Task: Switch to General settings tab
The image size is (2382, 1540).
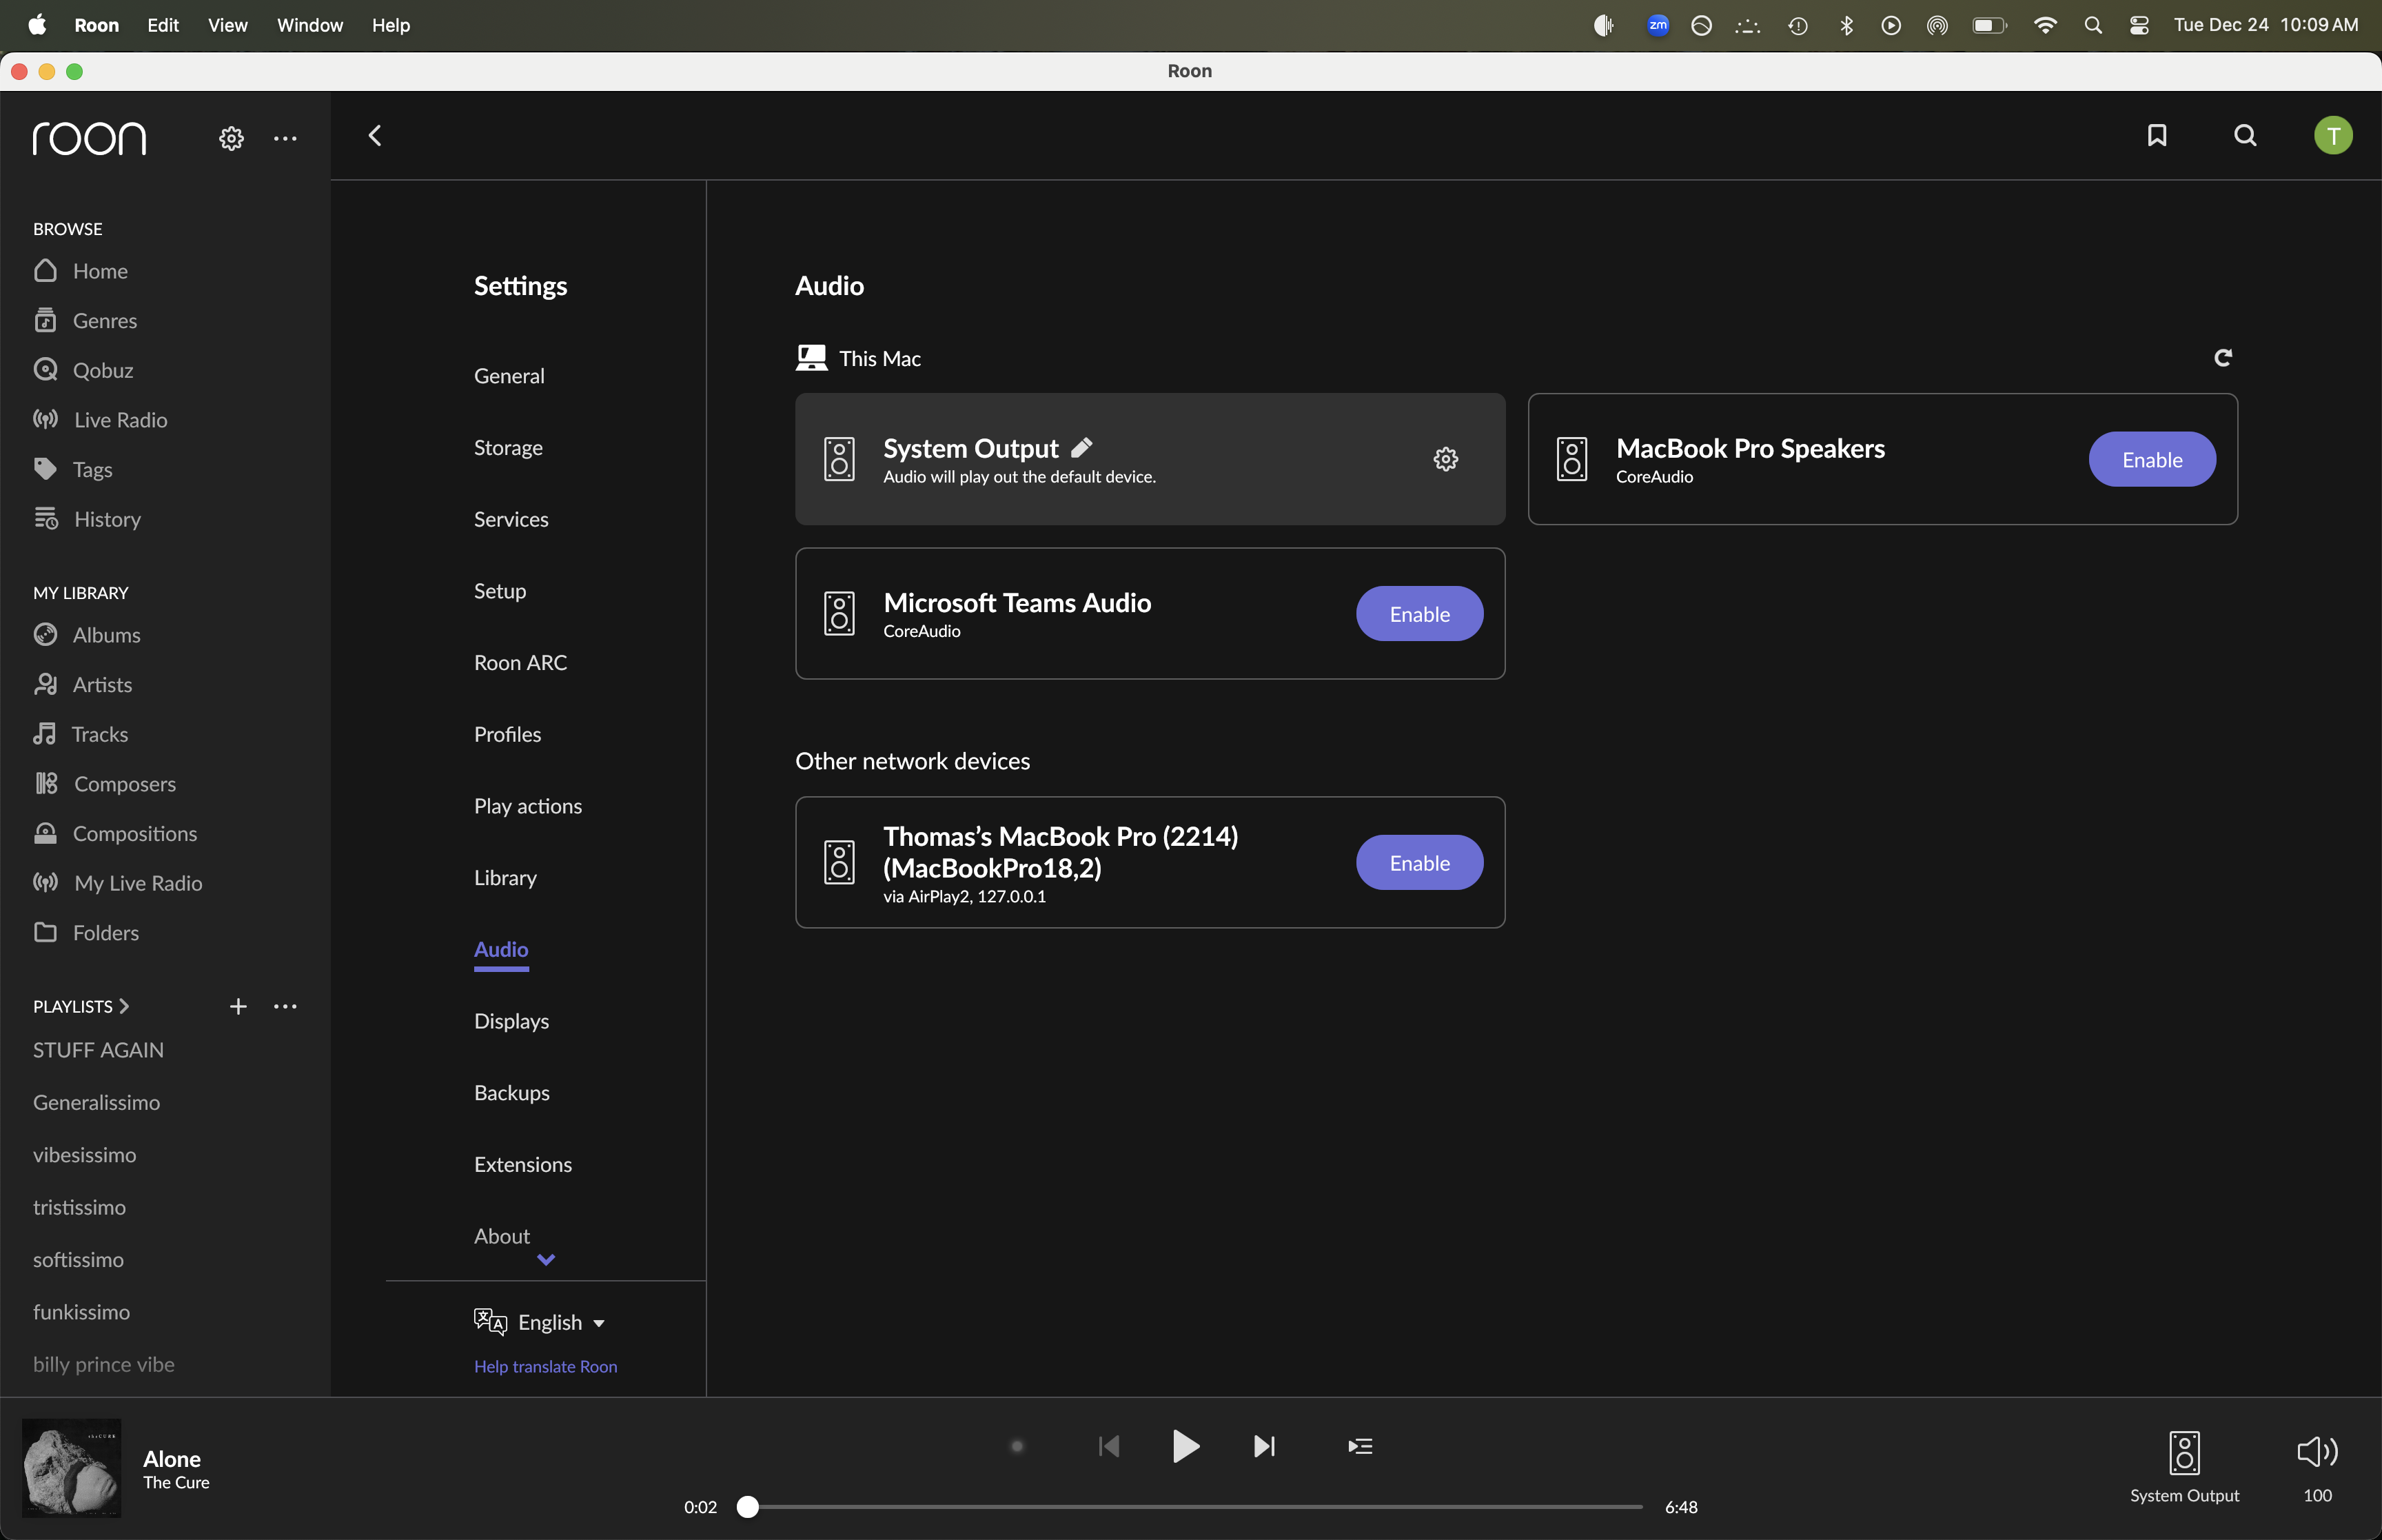Action: (x=509, y=376)
